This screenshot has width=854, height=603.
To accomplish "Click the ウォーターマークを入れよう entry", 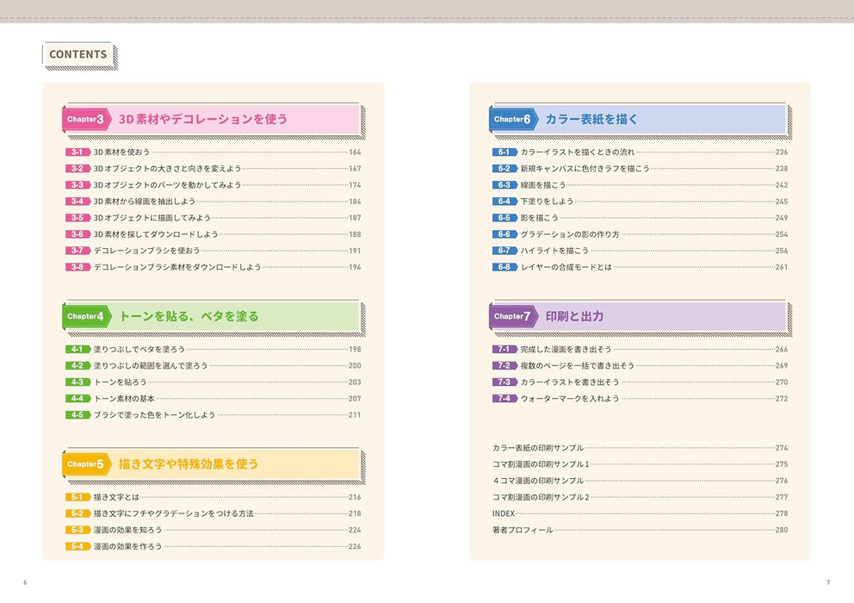I will click(x=570, y=399).
